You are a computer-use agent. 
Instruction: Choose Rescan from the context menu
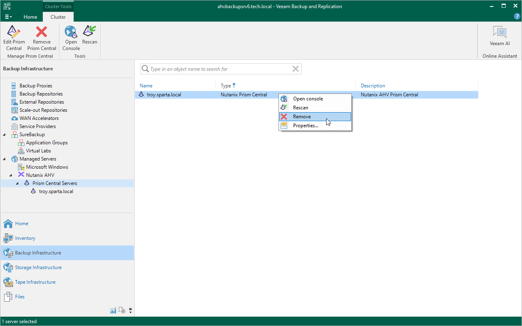coord(315,108)
